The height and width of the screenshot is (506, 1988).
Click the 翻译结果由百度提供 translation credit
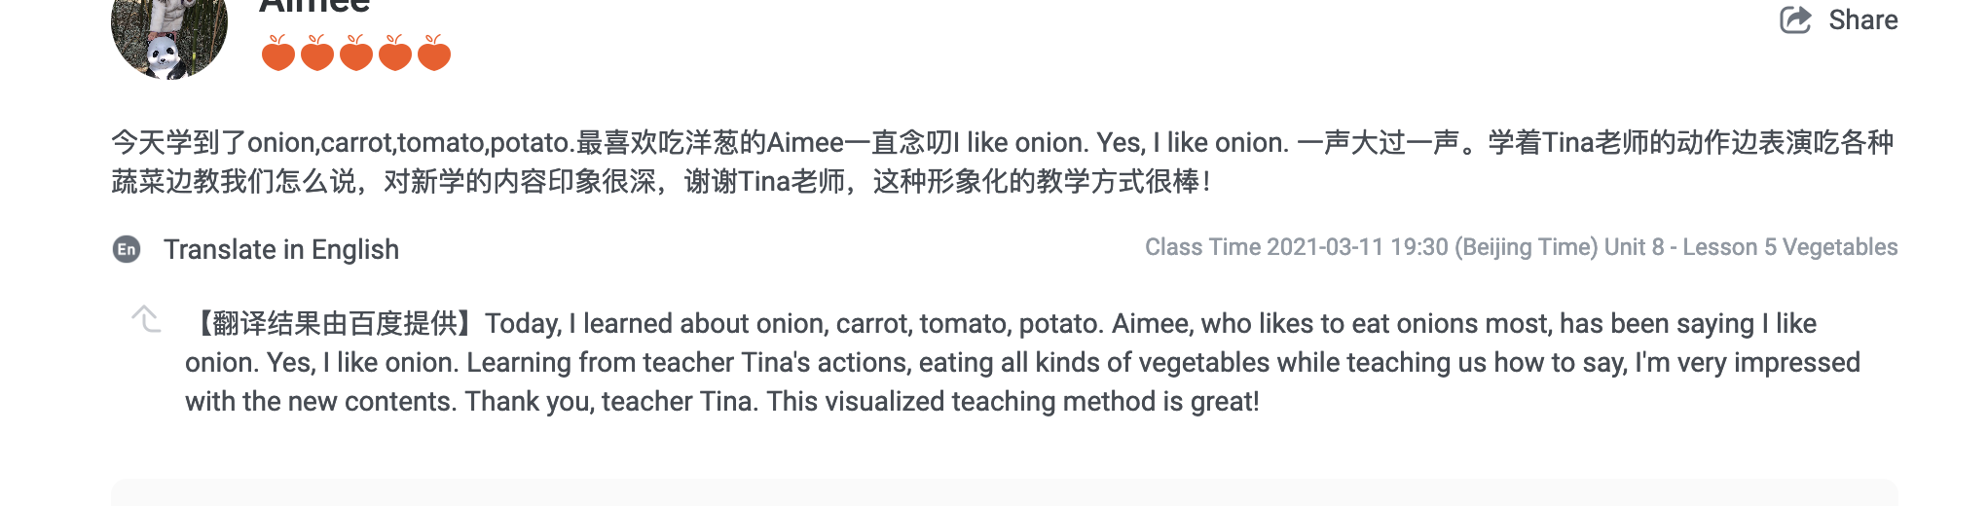334,323
